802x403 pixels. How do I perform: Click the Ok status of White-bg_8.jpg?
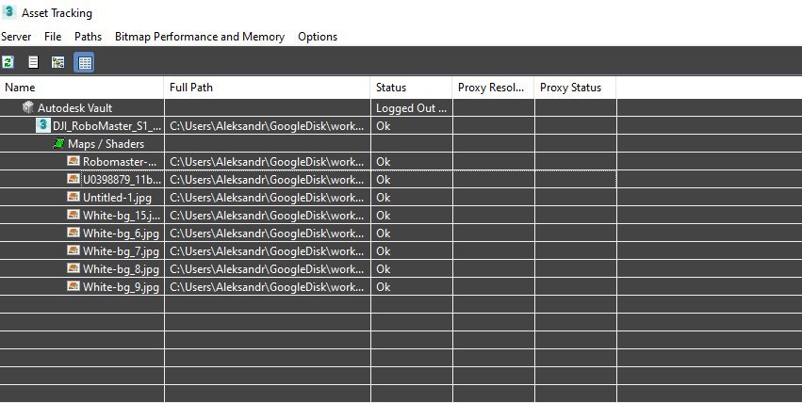[384, 268]
